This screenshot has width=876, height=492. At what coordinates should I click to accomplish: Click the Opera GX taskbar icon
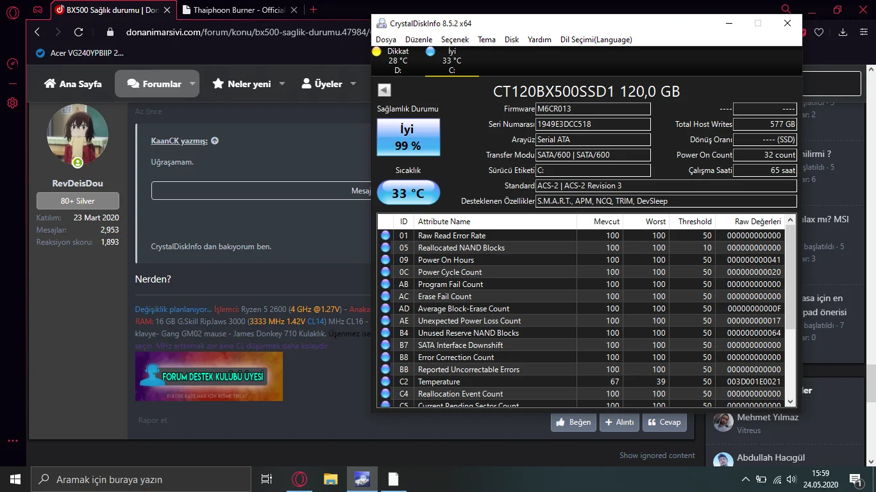point(299,479)
